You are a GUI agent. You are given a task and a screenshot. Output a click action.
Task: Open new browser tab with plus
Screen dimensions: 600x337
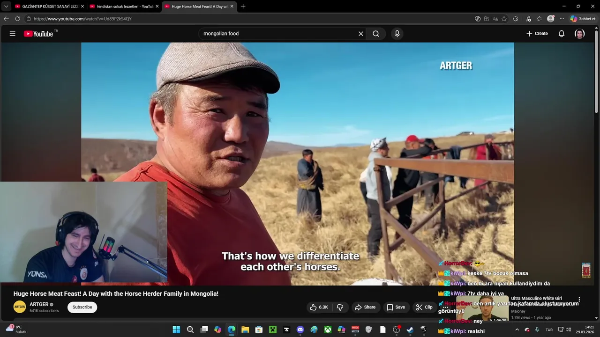coord(243,7)
